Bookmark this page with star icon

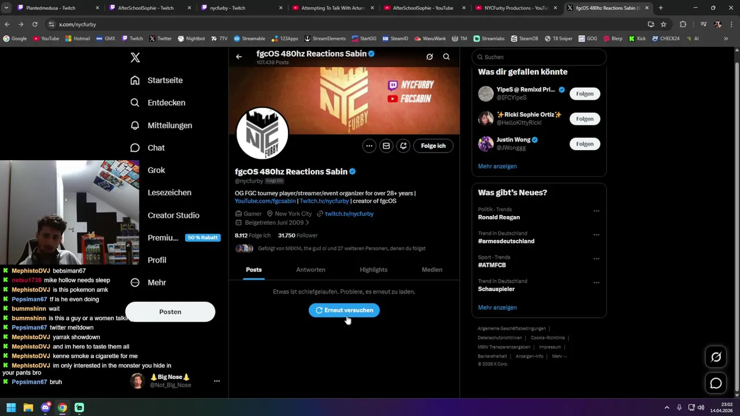(x=664, y=24)
